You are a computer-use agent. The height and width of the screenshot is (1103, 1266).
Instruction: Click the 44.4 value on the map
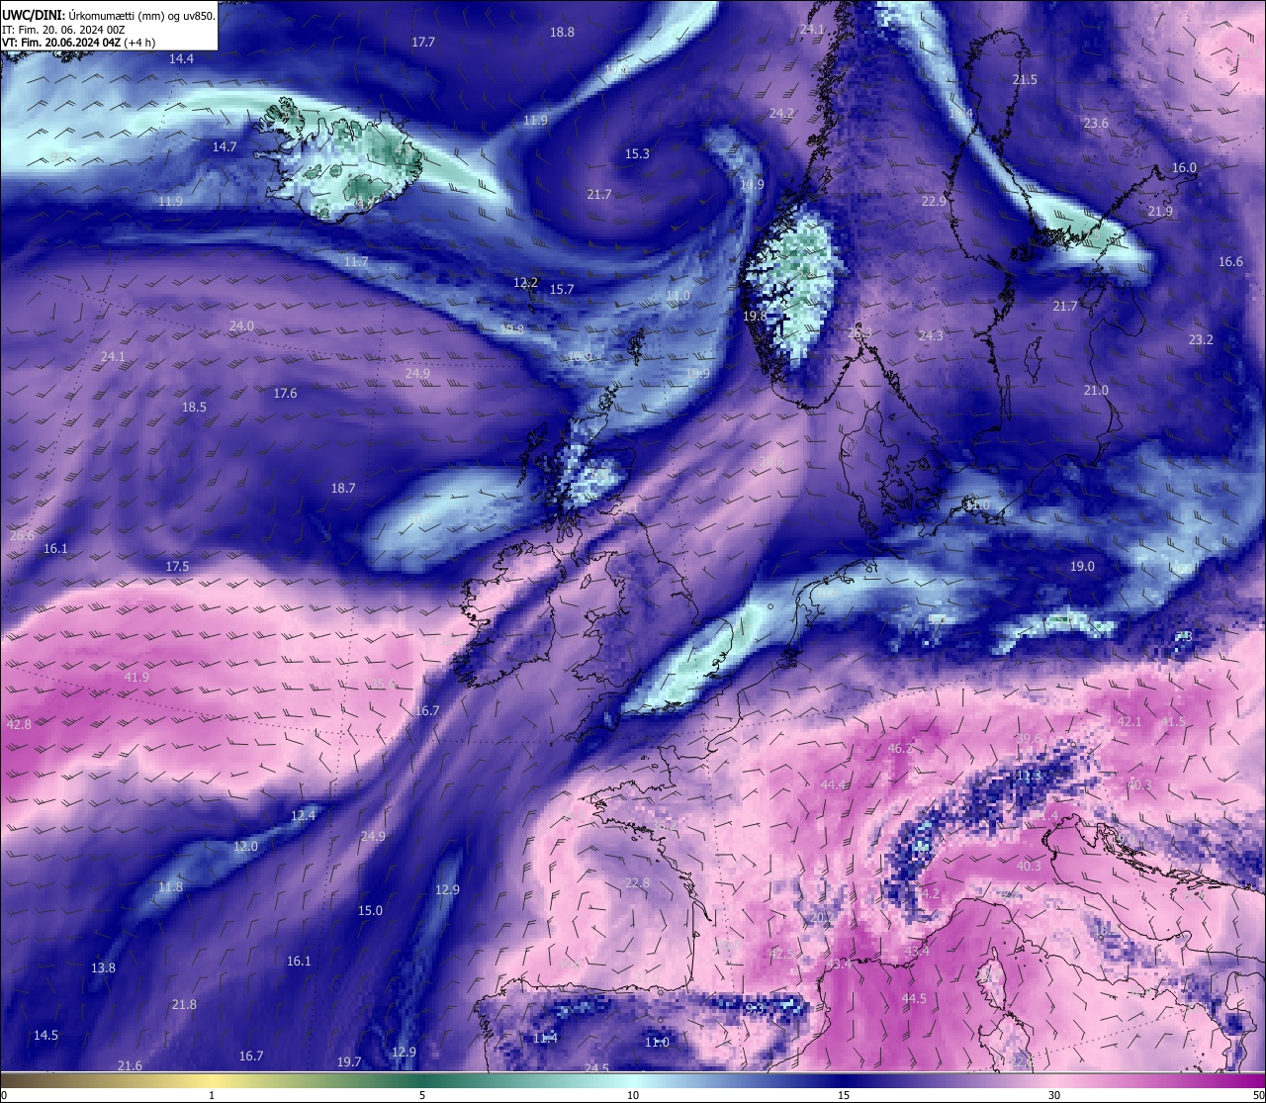[x=833, y=784]
